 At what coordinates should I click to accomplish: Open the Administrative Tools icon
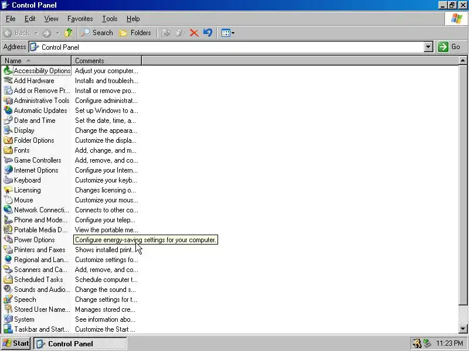(8, 101)
